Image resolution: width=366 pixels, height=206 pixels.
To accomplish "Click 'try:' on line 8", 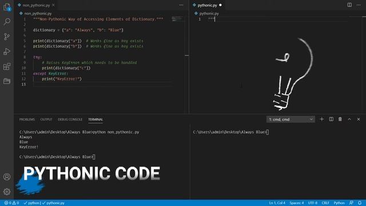I will point(37,57).
